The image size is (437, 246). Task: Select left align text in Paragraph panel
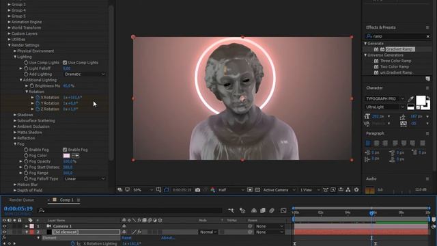pyautogui.click(x=368, y=143)
